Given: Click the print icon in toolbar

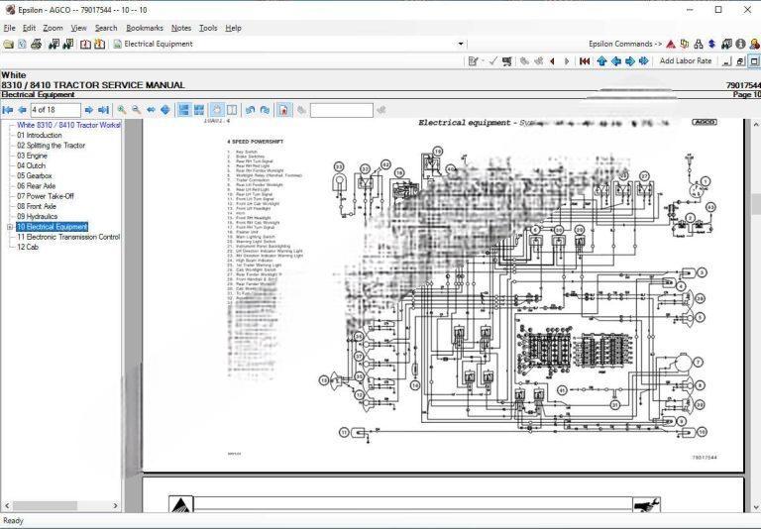Looking at the screenshot, I should coord(37,45).
